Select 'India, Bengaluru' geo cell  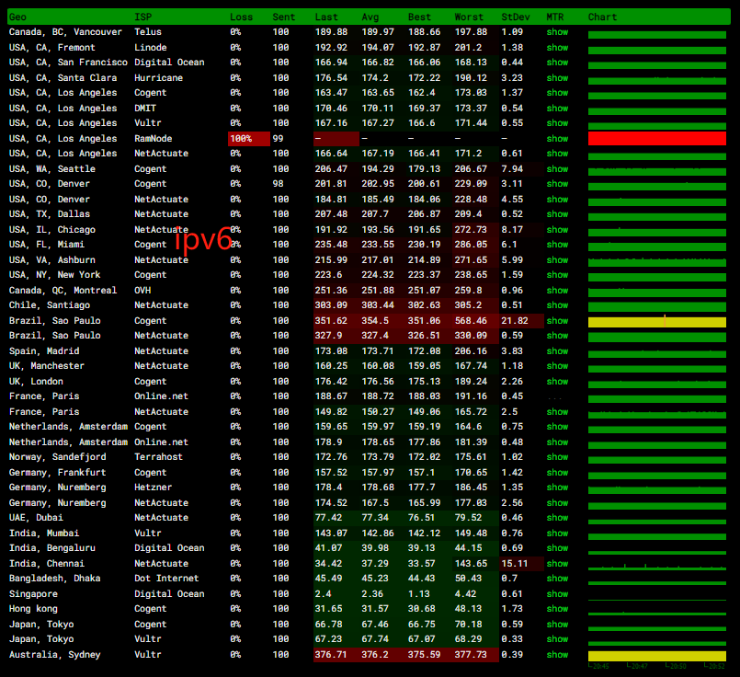(x=51, y=548)
